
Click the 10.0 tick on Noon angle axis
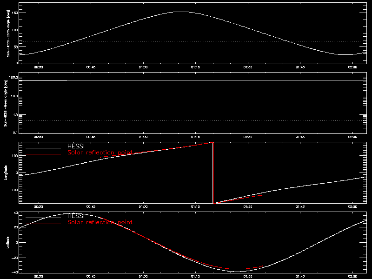point(14,96)
